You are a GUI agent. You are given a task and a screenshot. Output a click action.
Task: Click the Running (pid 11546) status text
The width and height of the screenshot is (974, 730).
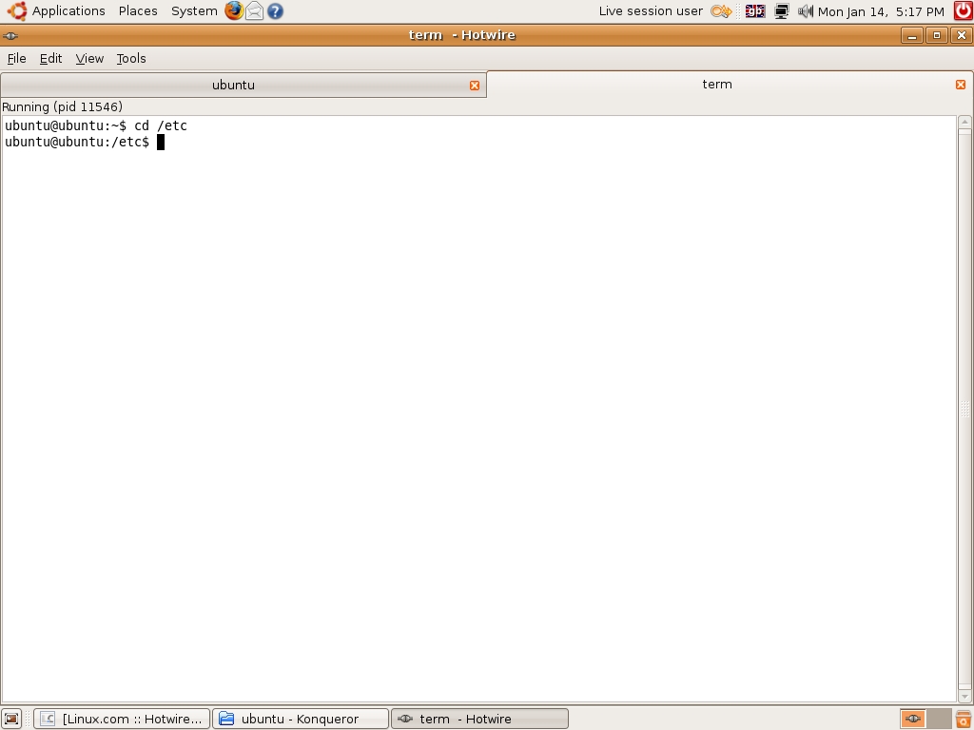point(62,106)
